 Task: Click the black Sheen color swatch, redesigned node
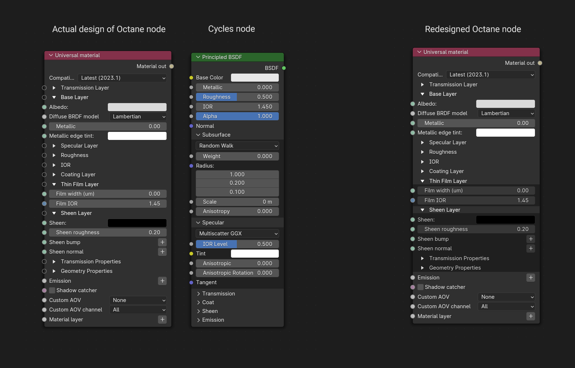pos(506,220)
